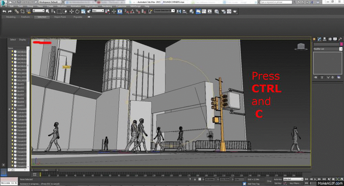Image resolution: width=344 pixels, height=186 pixels.
Task: Open the Modify panel tab icon
Action: tap(320, 39)
